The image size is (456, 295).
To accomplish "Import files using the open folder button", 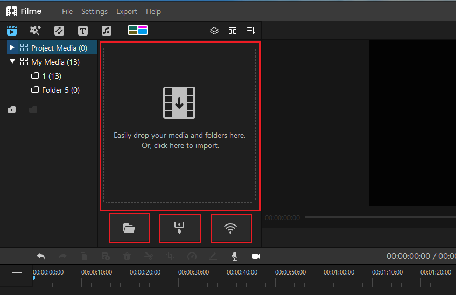I will click(129, 228).
